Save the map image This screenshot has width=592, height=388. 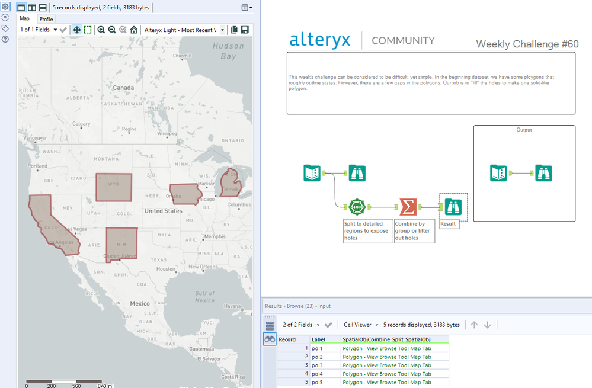coord(245,30)
